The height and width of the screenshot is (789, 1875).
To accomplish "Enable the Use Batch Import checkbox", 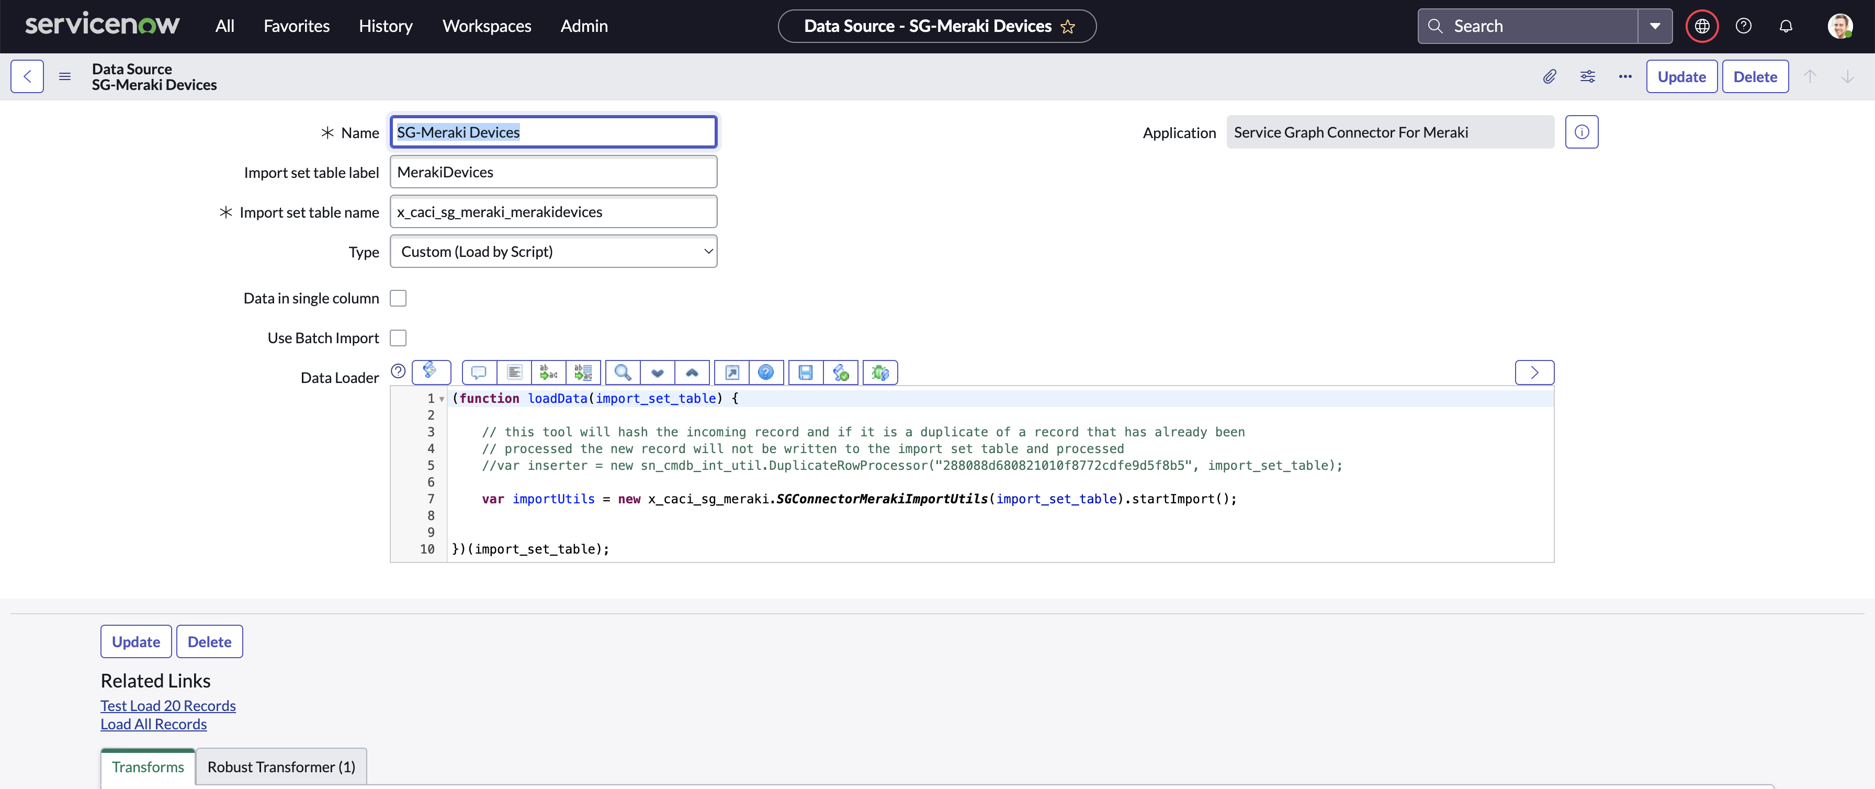I will 398,337.
